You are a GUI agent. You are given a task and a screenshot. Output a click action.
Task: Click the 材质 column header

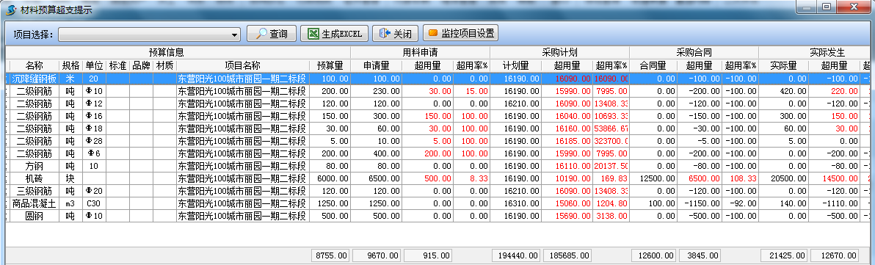(164, 66)
